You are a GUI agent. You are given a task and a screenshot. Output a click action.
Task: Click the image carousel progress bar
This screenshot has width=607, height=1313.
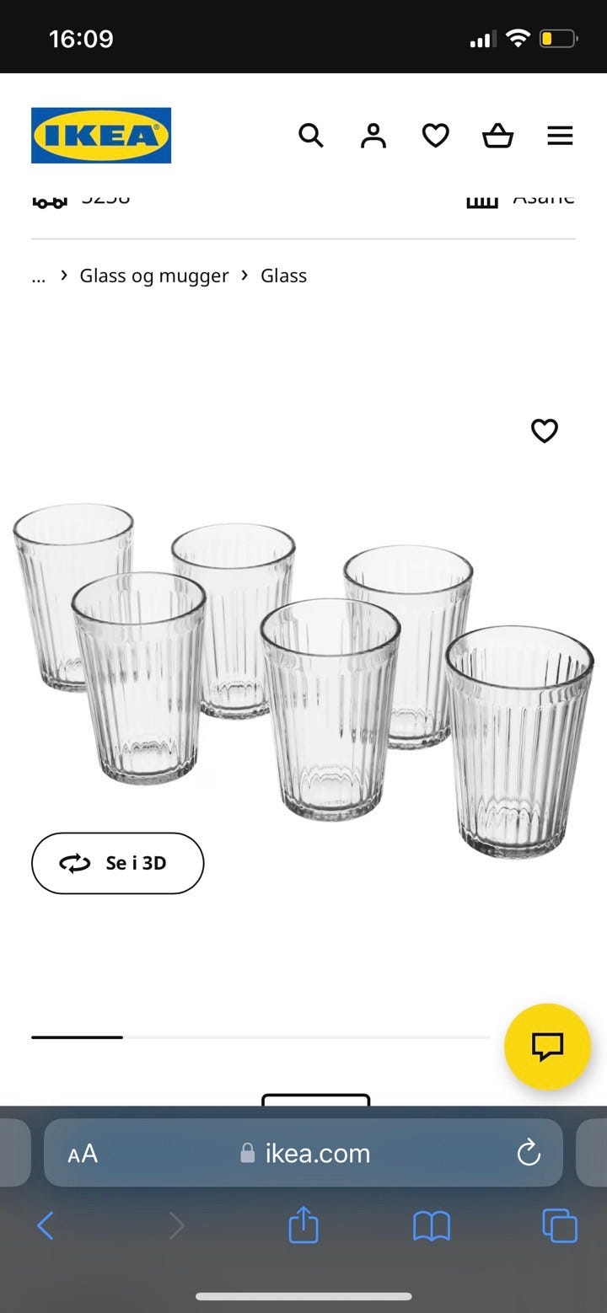coord(261,1037)
